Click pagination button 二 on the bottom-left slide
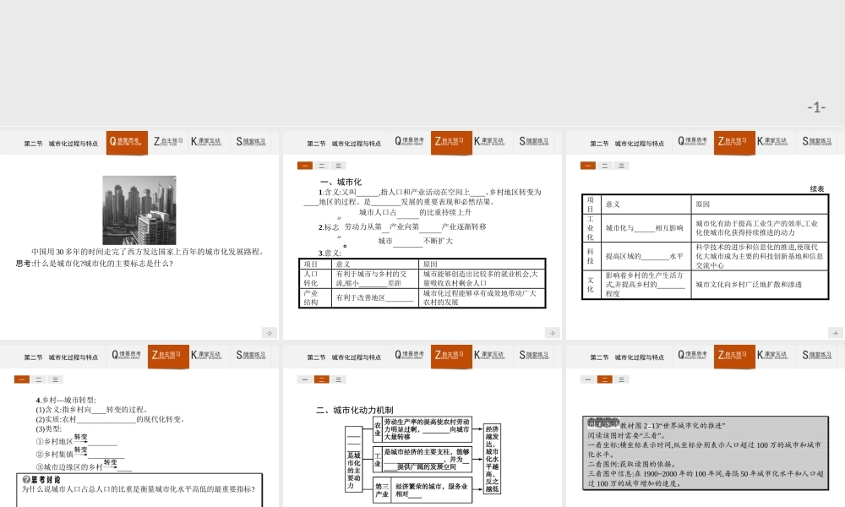Screen dimensions: 845x507 coord(38,378)
